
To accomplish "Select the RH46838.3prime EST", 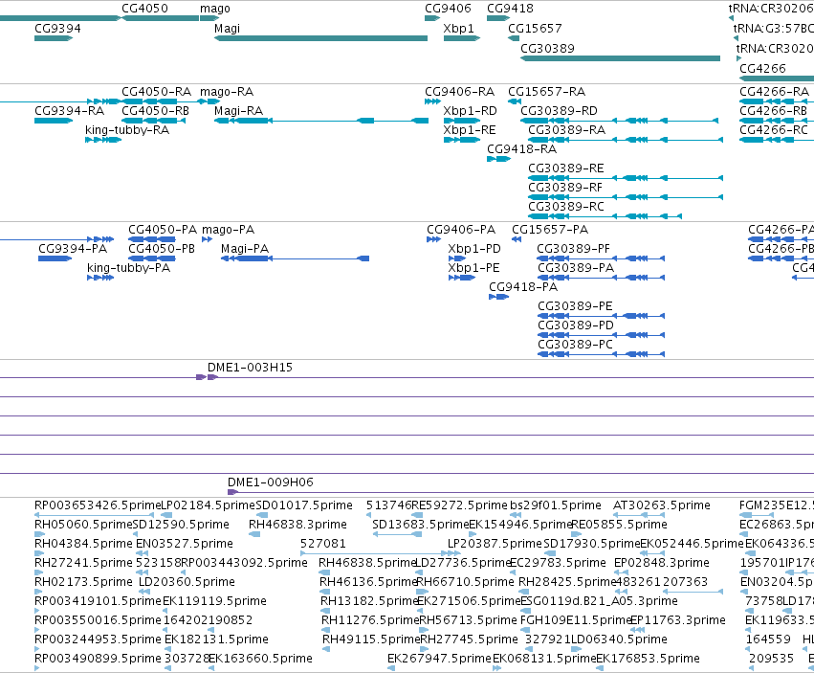I will (254, 534).
